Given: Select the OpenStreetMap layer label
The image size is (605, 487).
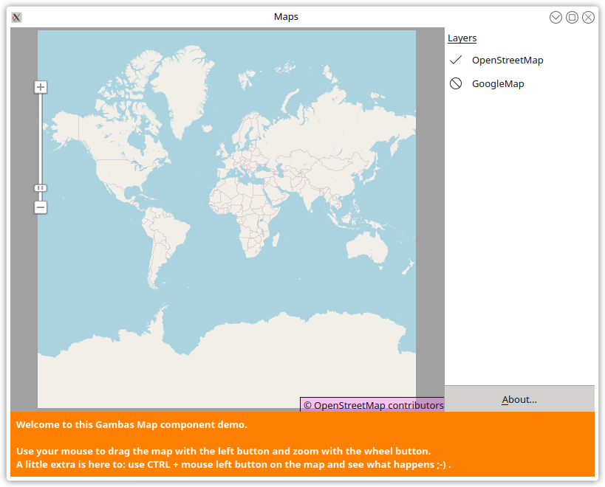Looking at the screenshot, I should tap(507, 61).
